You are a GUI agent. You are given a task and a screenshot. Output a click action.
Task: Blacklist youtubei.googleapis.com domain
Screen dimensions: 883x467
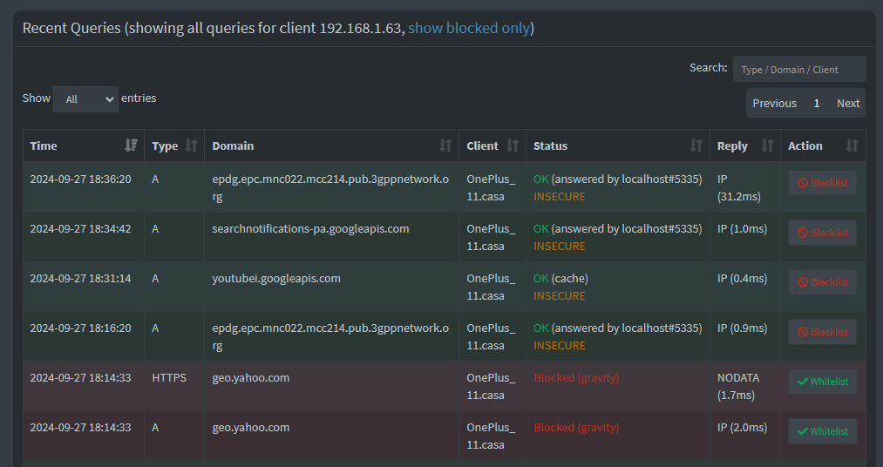click(822, 282)
